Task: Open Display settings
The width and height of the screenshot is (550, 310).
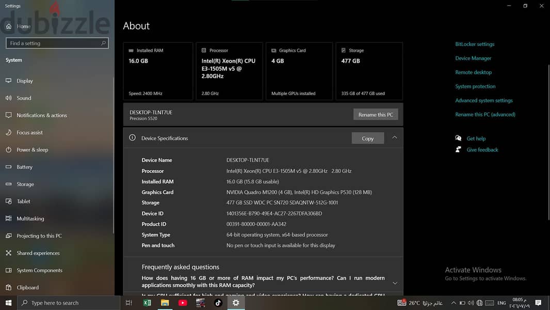Action: pos(25,81)
